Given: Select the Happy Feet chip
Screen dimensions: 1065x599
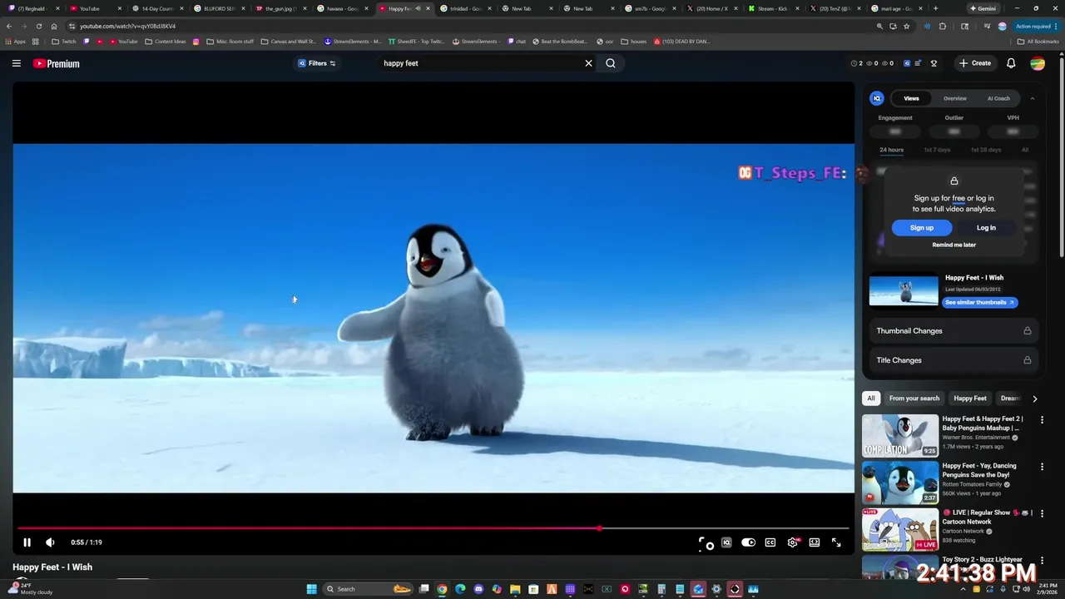Looking at the screenshot, I should tap(970, 399).
